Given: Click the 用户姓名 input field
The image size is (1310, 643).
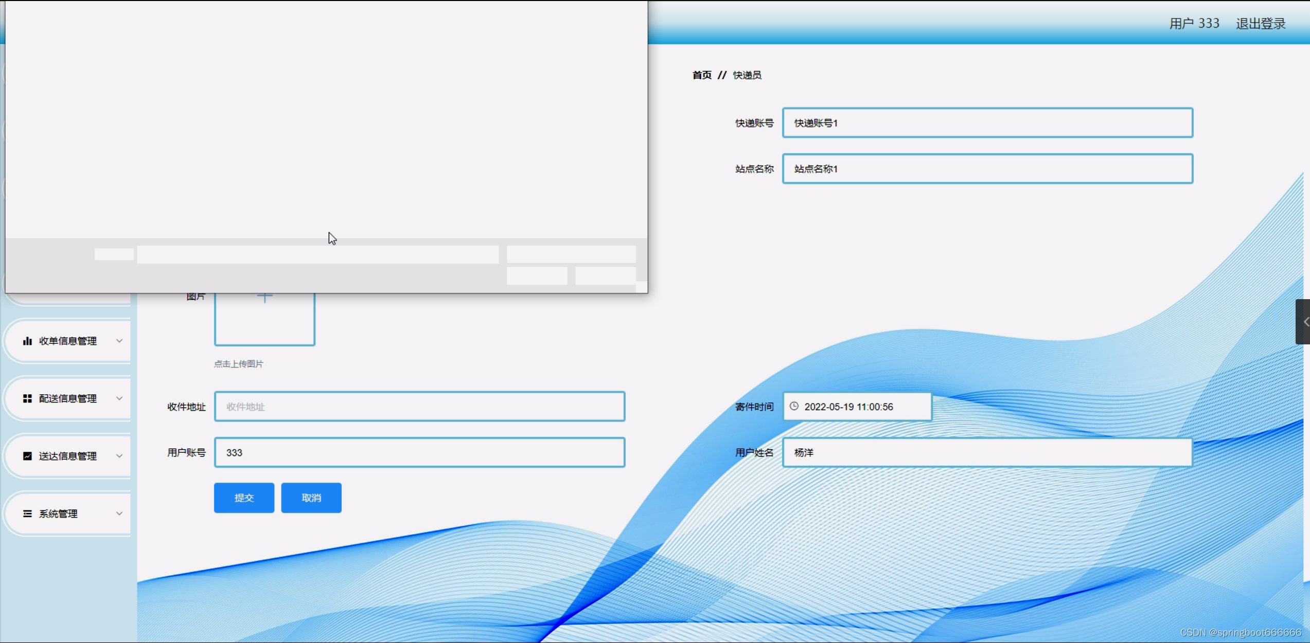Looking at the screenshot, I should tap(987, 453).
